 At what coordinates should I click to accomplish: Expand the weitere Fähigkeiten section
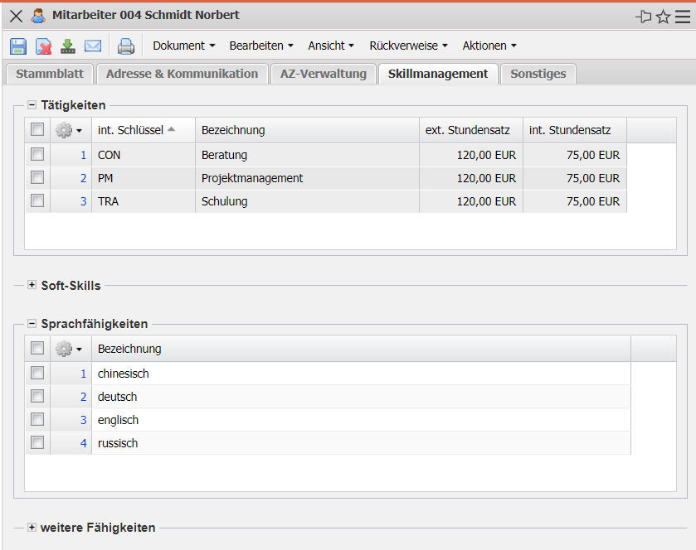coord(32,527)
